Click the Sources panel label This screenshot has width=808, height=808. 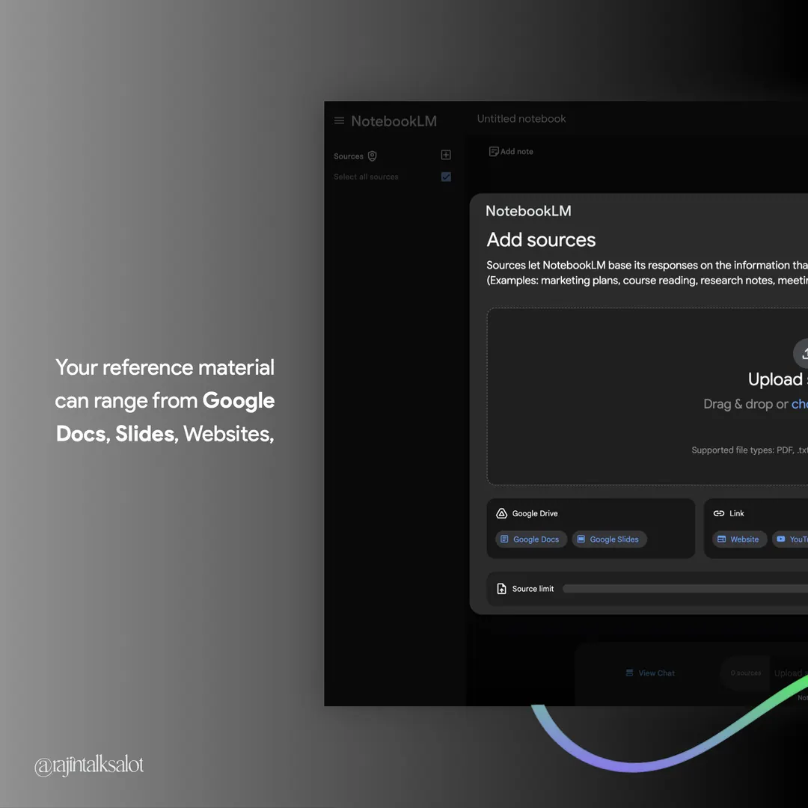click(349, 156)
